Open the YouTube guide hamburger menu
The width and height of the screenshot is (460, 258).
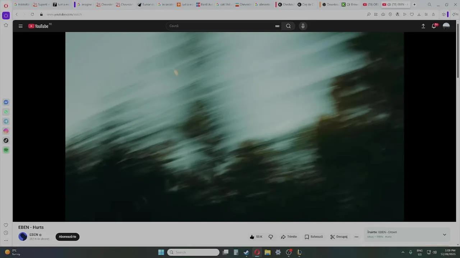(20, 26)
